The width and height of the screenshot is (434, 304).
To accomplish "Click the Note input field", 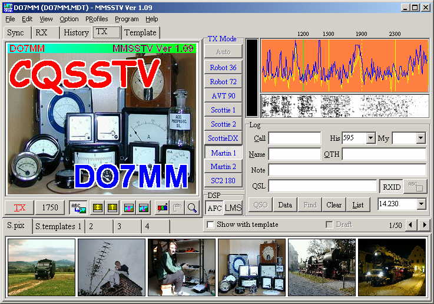I will (347, 170).
